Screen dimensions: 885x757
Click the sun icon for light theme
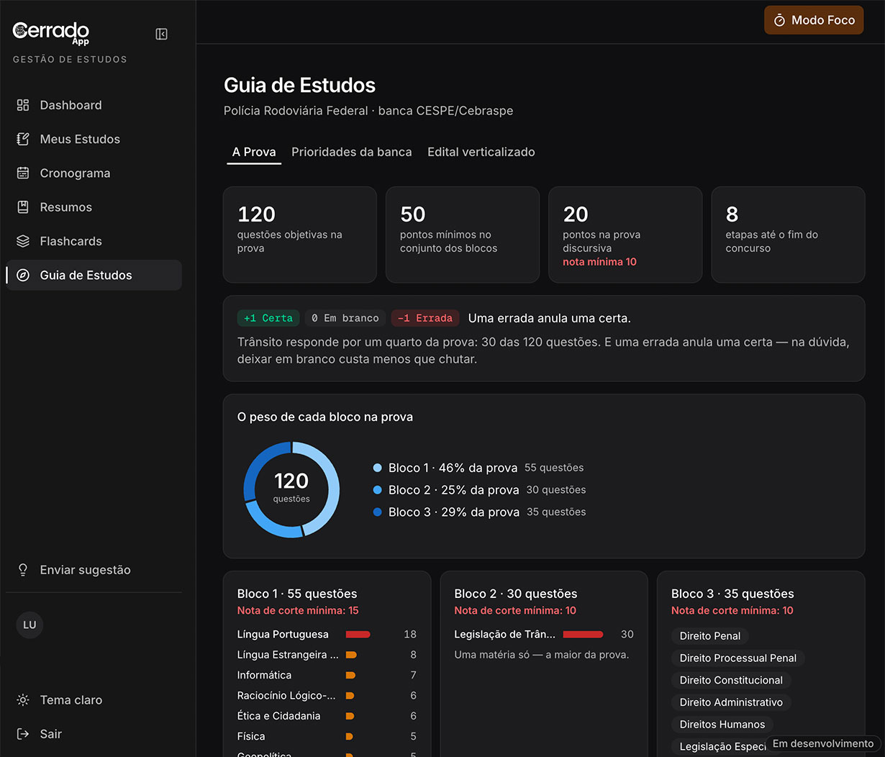coord(23,700)
